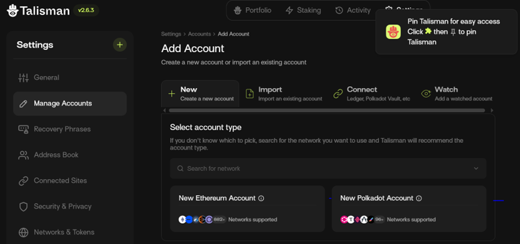
Task: Open Security & Privacy settings
Action: 70,207
